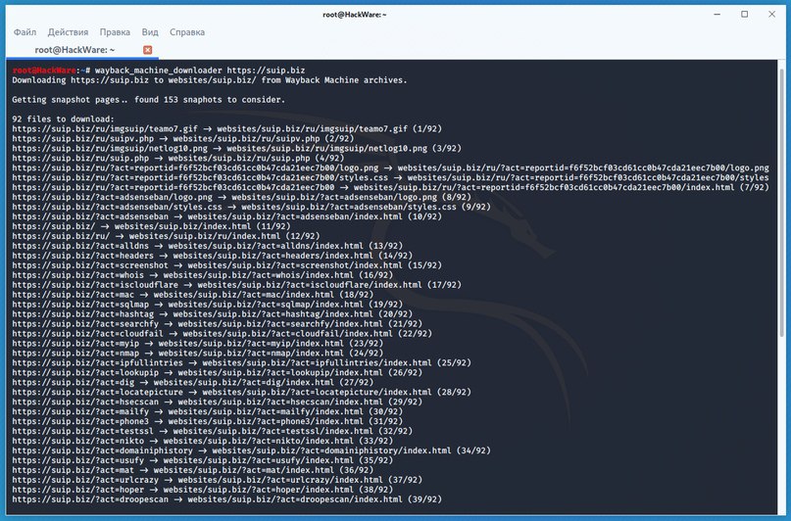Click the ?act=hashtag (20/92) line

click(x=212, y=314)
